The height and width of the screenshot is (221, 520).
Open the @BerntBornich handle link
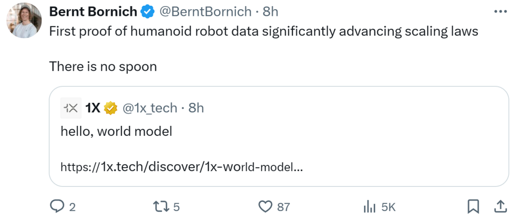tap(206, 12)
